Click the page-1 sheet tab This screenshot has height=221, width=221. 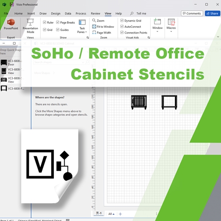[x=99, y=213]
